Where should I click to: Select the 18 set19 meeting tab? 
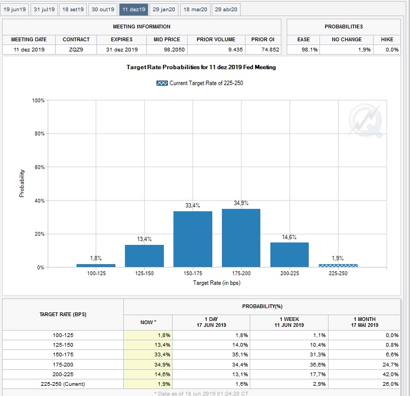(73, 10)
